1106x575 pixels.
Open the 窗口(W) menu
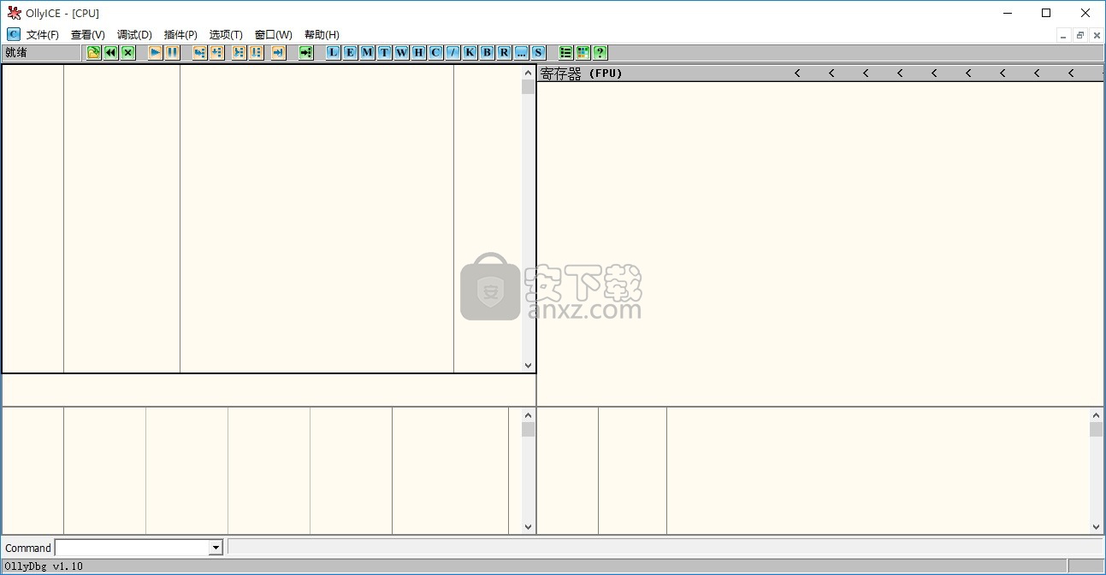coord(274,35)
